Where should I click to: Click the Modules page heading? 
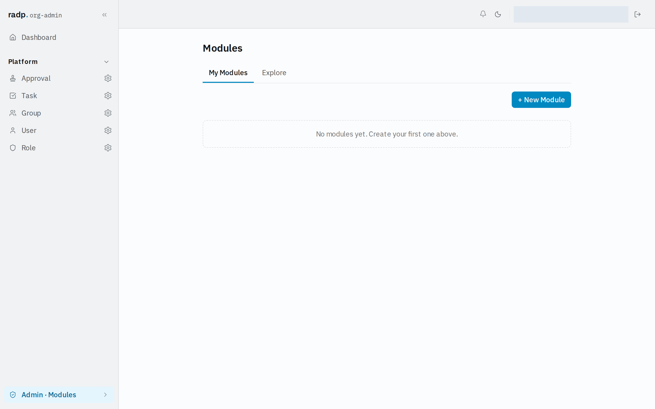click(x=223, y=48)
